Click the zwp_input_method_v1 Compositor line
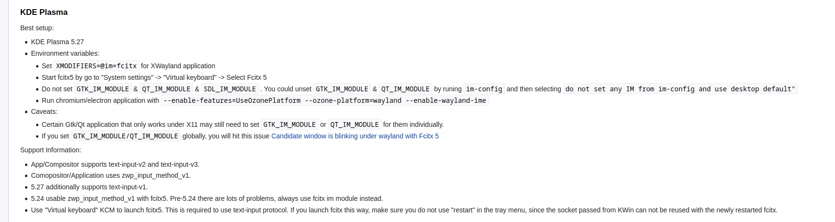 click(x=111, y=175)
